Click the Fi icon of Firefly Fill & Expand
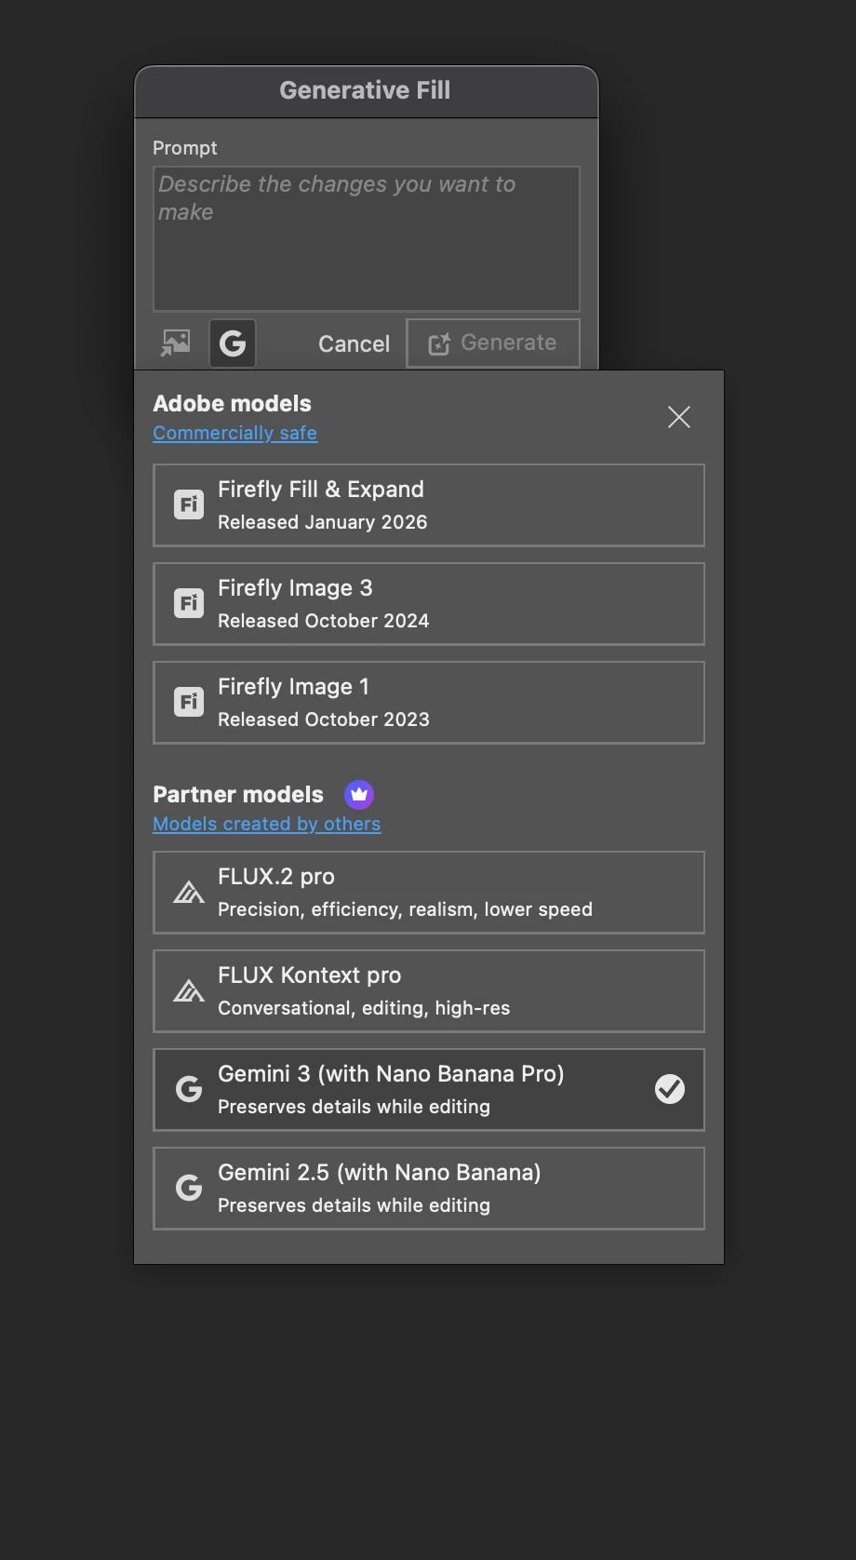This screenshot has height=1560, width=856. [189, 505]
